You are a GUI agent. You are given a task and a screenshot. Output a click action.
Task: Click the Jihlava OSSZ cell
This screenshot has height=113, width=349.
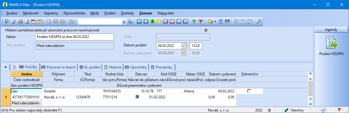(196, 91)
